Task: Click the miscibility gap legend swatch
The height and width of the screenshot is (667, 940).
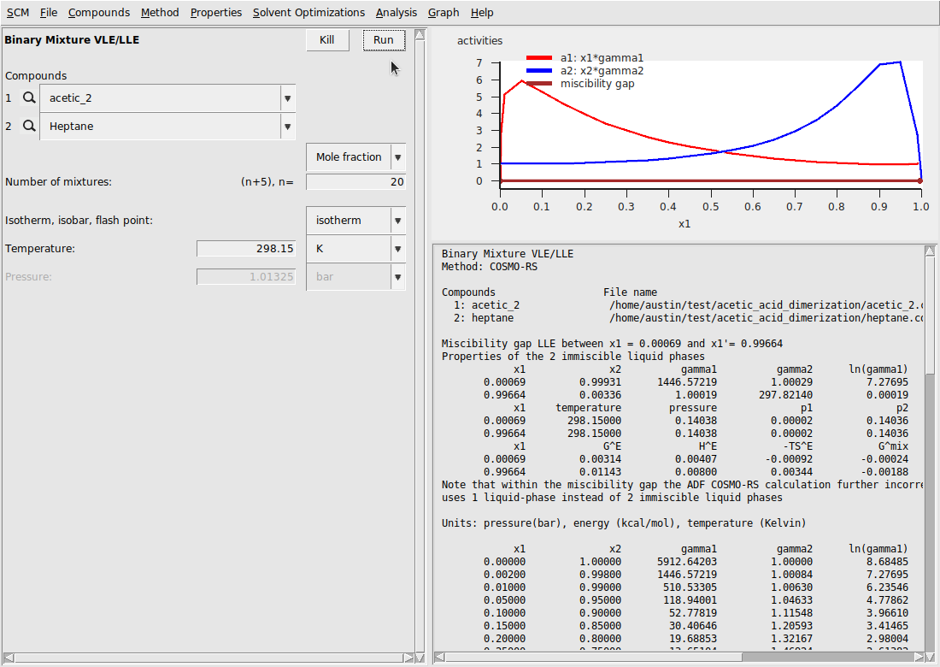Action: coord(539,84)
